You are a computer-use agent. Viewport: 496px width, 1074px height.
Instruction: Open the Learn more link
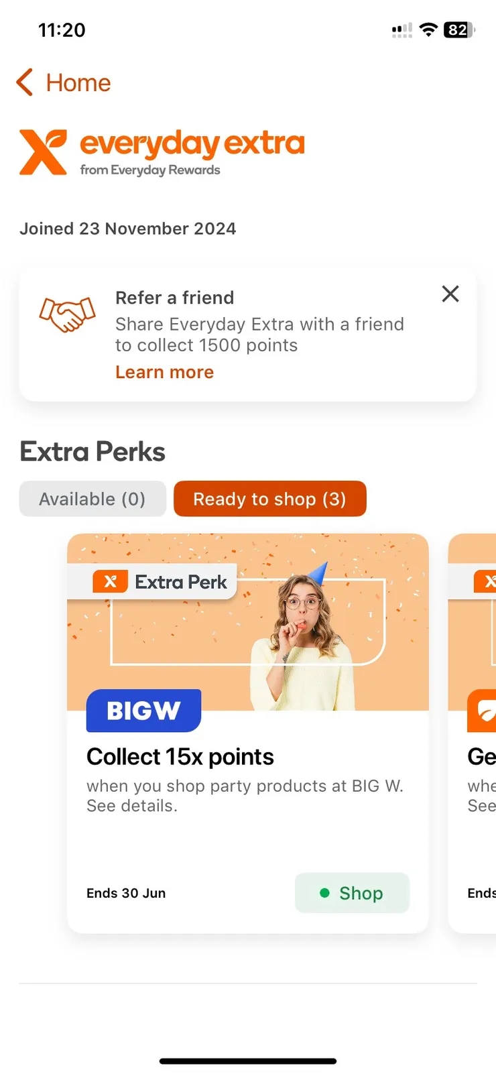tap(164, 372)
